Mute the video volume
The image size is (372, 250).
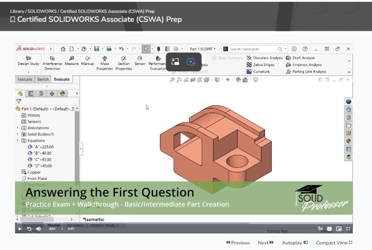[38, 228]
